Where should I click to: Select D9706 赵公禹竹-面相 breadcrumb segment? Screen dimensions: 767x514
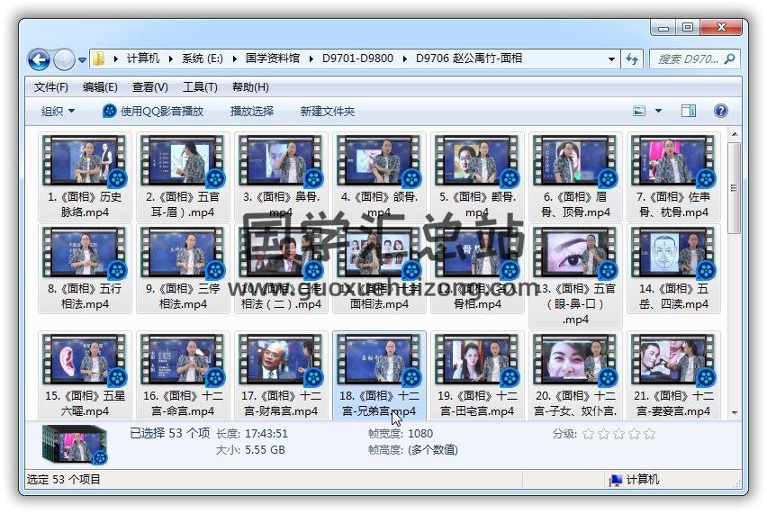tap(469, 59)
